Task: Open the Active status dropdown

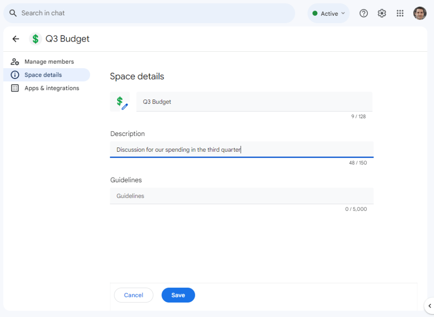Action: pos(328,13)
